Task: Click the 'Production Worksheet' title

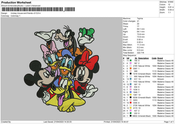Action: click(x=16, y=2)
